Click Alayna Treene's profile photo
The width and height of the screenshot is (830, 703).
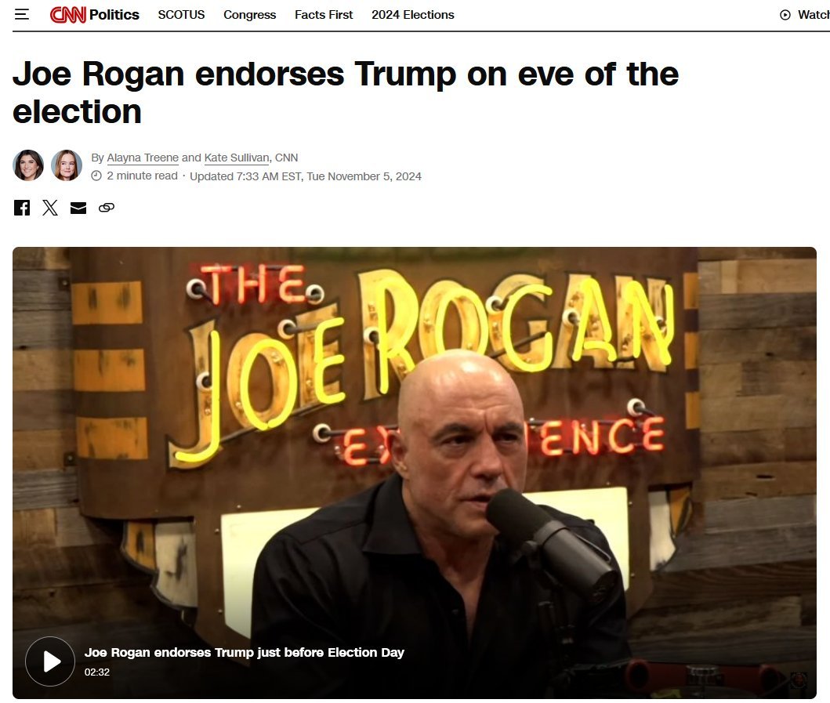[28, 165]
